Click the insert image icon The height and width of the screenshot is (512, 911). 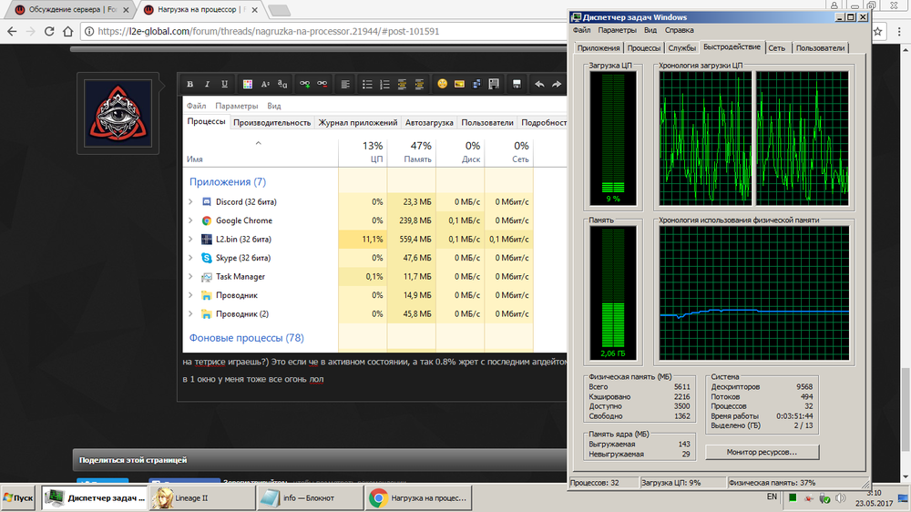[x=459, y=84]
